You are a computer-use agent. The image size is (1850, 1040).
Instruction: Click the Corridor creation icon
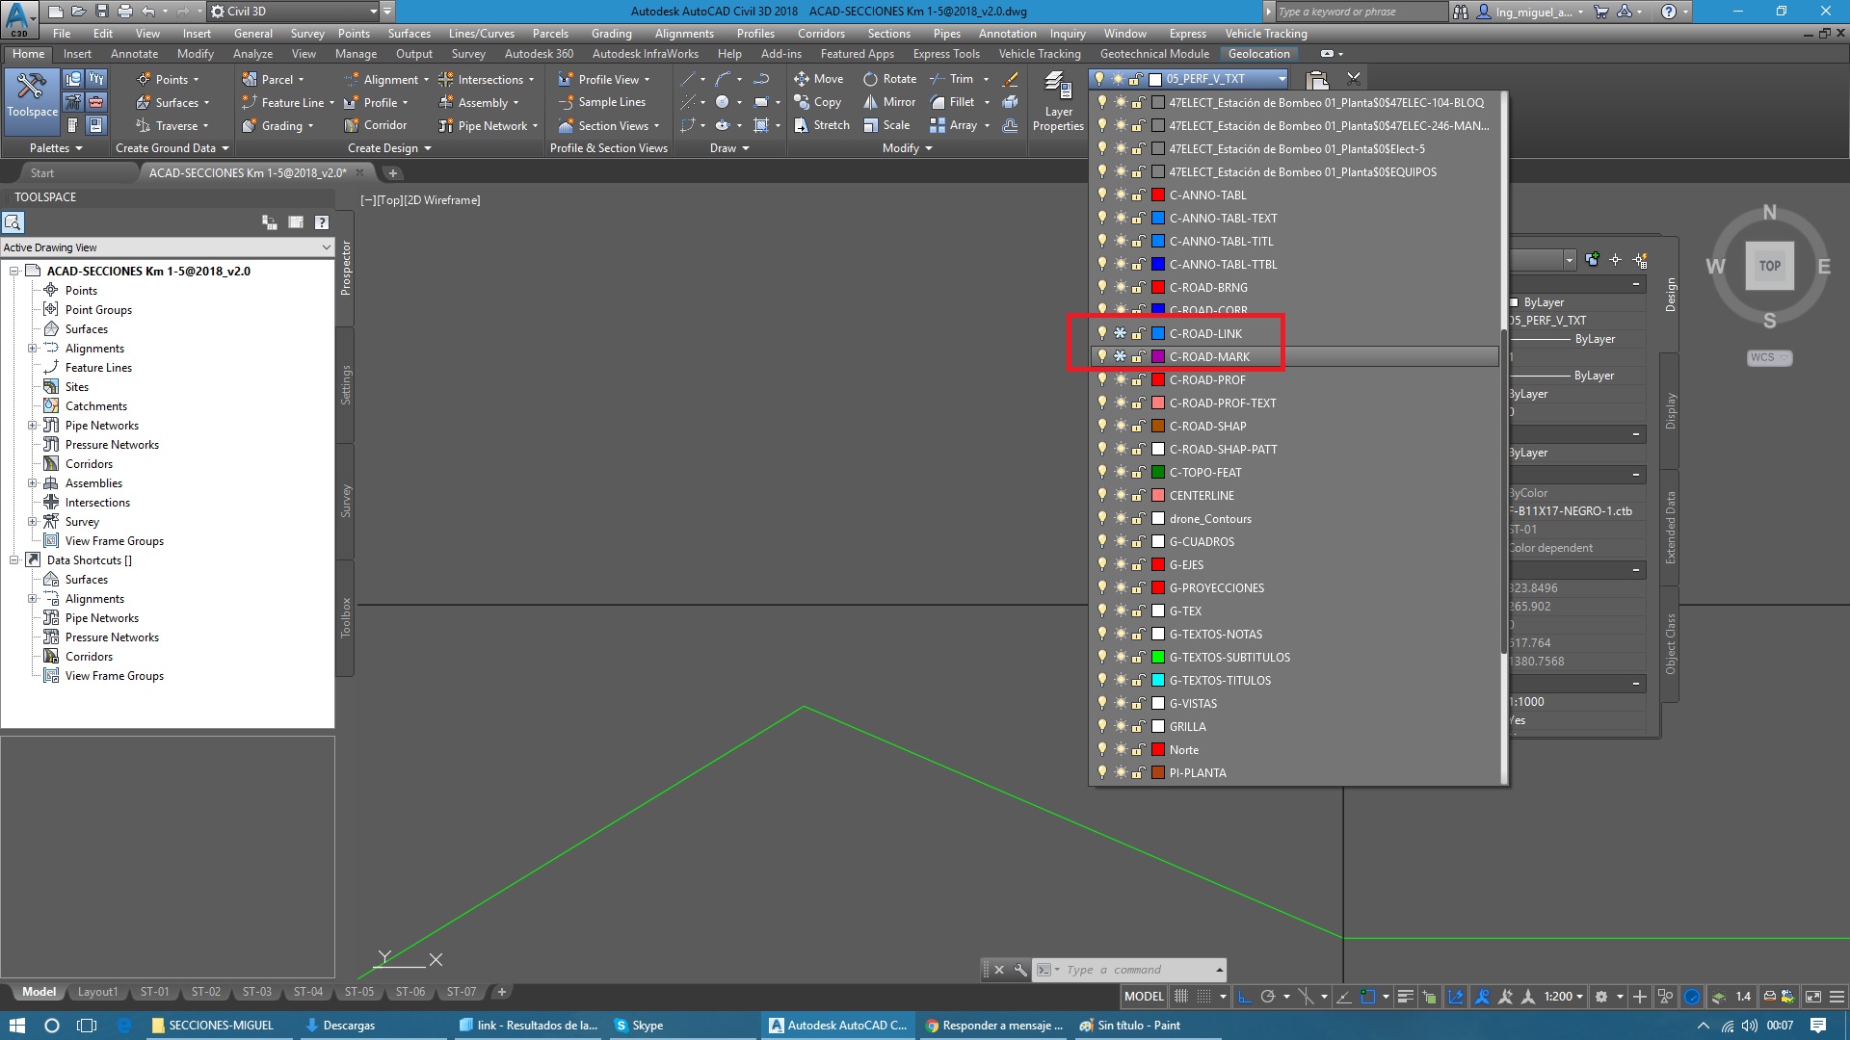352,125
